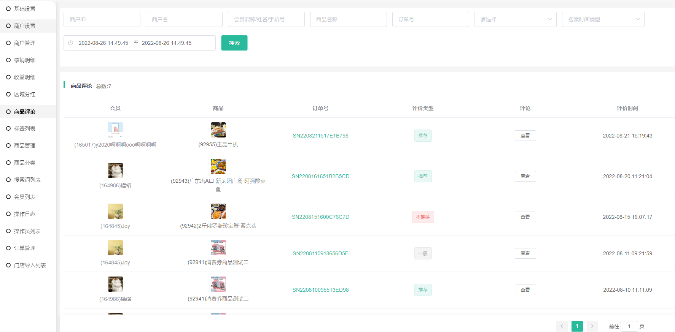Focus the 商户ID input field

pos(102,19)
